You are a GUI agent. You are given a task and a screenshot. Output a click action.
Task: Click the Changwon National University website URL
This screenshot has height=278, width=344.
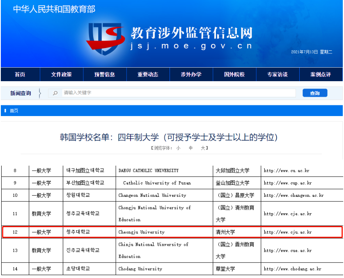[294, 195]
